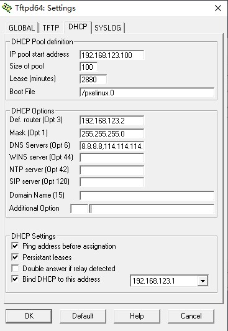
Task: Click the Mask (Opt 1) label
Action: (29, 133)
